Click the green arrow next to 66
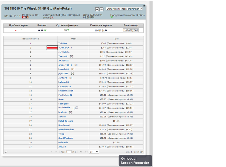Screen dimensions: 226x167 tap(68, 30)
